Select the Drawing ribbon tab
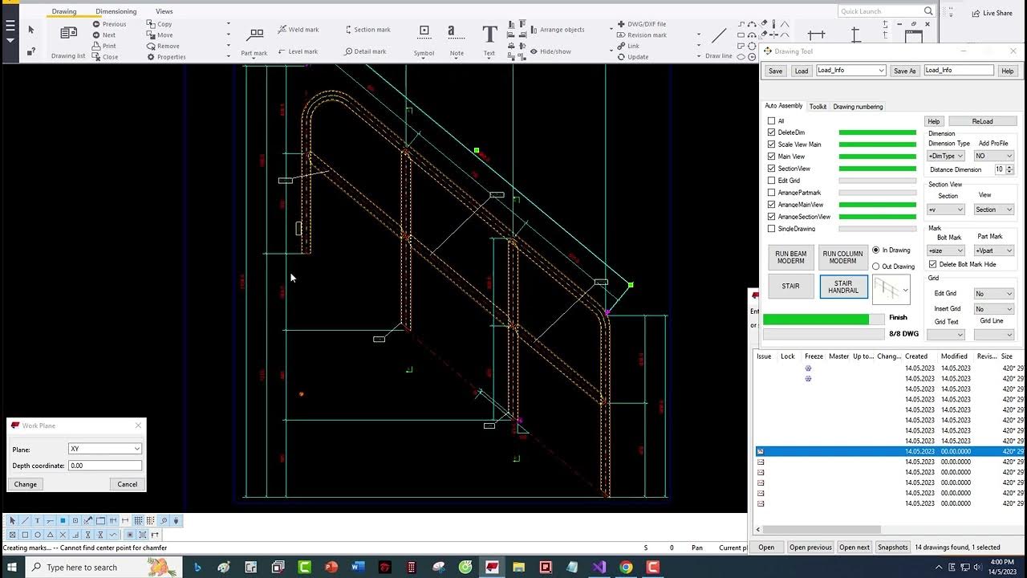This screenshot has height=578, width=1027. tap(64, 11)
